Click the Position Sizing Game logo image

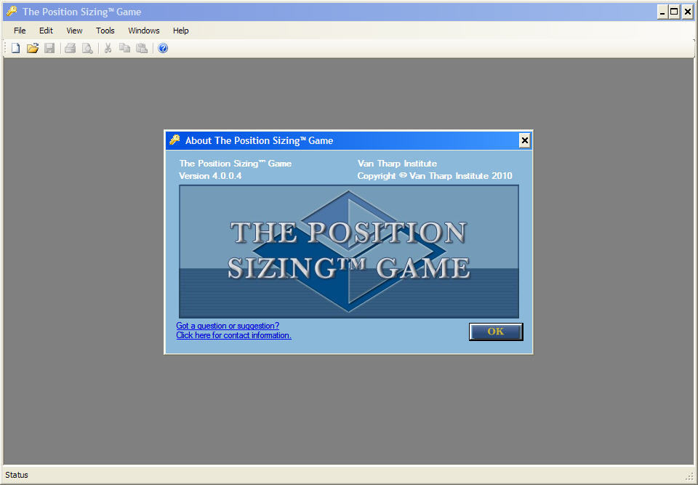pos(349,252)
